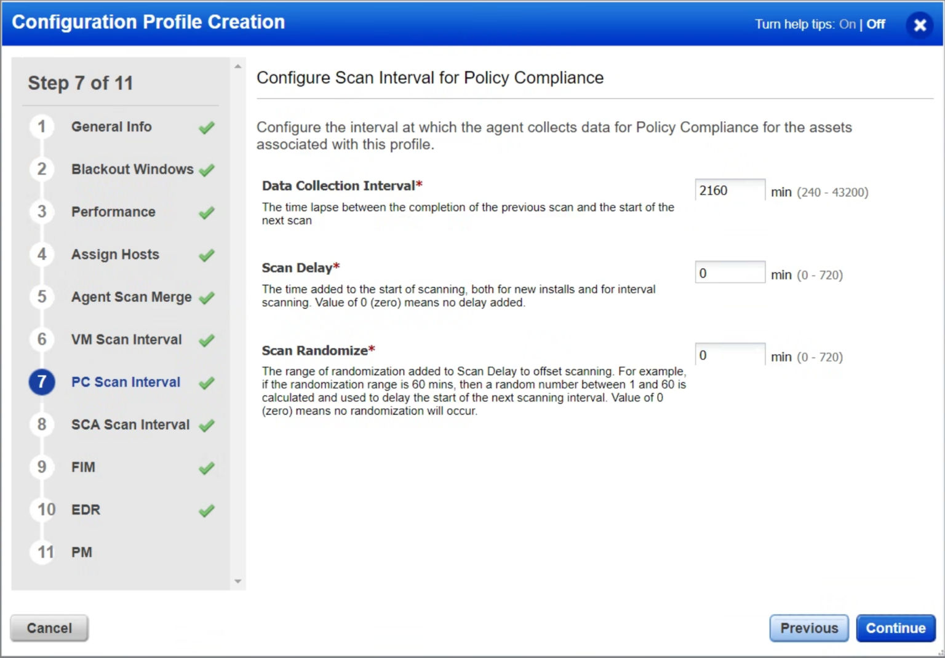Click the FIM step checkmark icon
945x658 pixels.
[x=206, y=467]
